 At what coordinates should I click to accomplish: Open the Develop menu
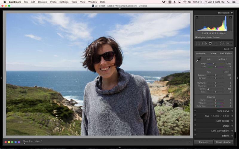click(42, 2)
